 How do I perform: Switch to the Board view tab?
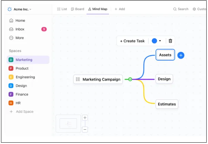tap(78, 9)
